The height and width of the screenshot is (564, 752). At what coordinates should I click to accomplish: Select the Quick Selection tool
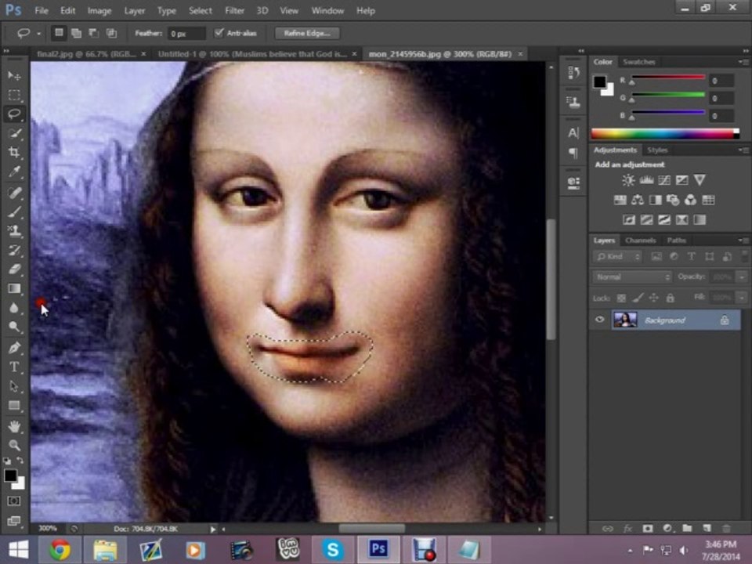(14, 133)
